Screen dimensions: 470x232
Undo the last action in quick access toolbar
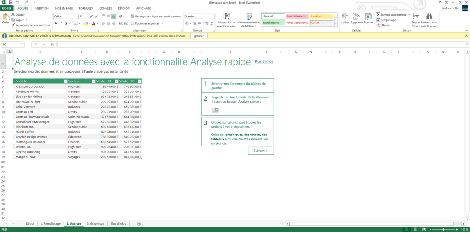click(17, 2)
